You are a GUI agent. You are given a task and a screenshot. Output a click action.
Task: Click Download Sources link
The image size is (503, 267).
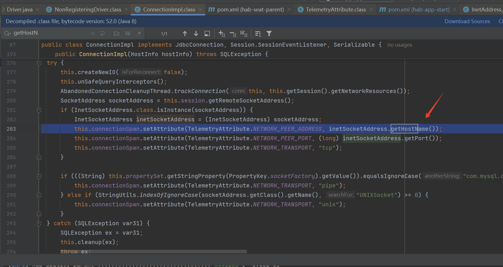pos(467,21)
